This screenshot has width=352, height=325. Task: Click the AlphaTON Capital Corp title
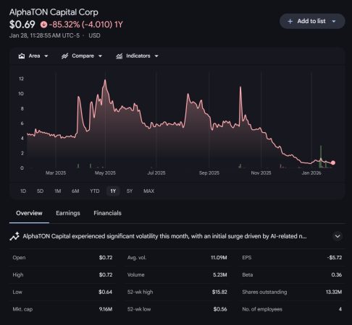pyautogui.click(x=54, y=12)
